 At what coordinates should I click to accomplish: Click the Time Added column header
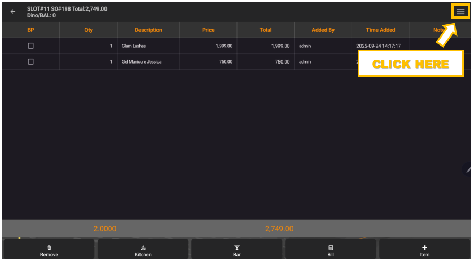[x=380, y=30]
